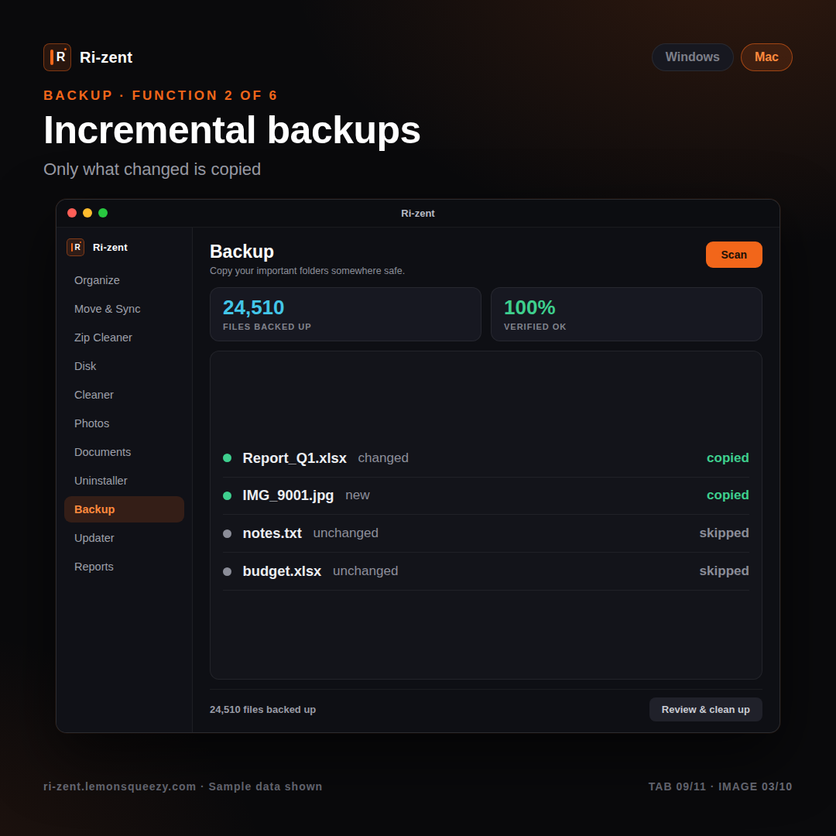The width and height of the screenshot is (836, 836).
Task: Click the gray status dot beside budget.xlsx
Action: pos(227,572)
